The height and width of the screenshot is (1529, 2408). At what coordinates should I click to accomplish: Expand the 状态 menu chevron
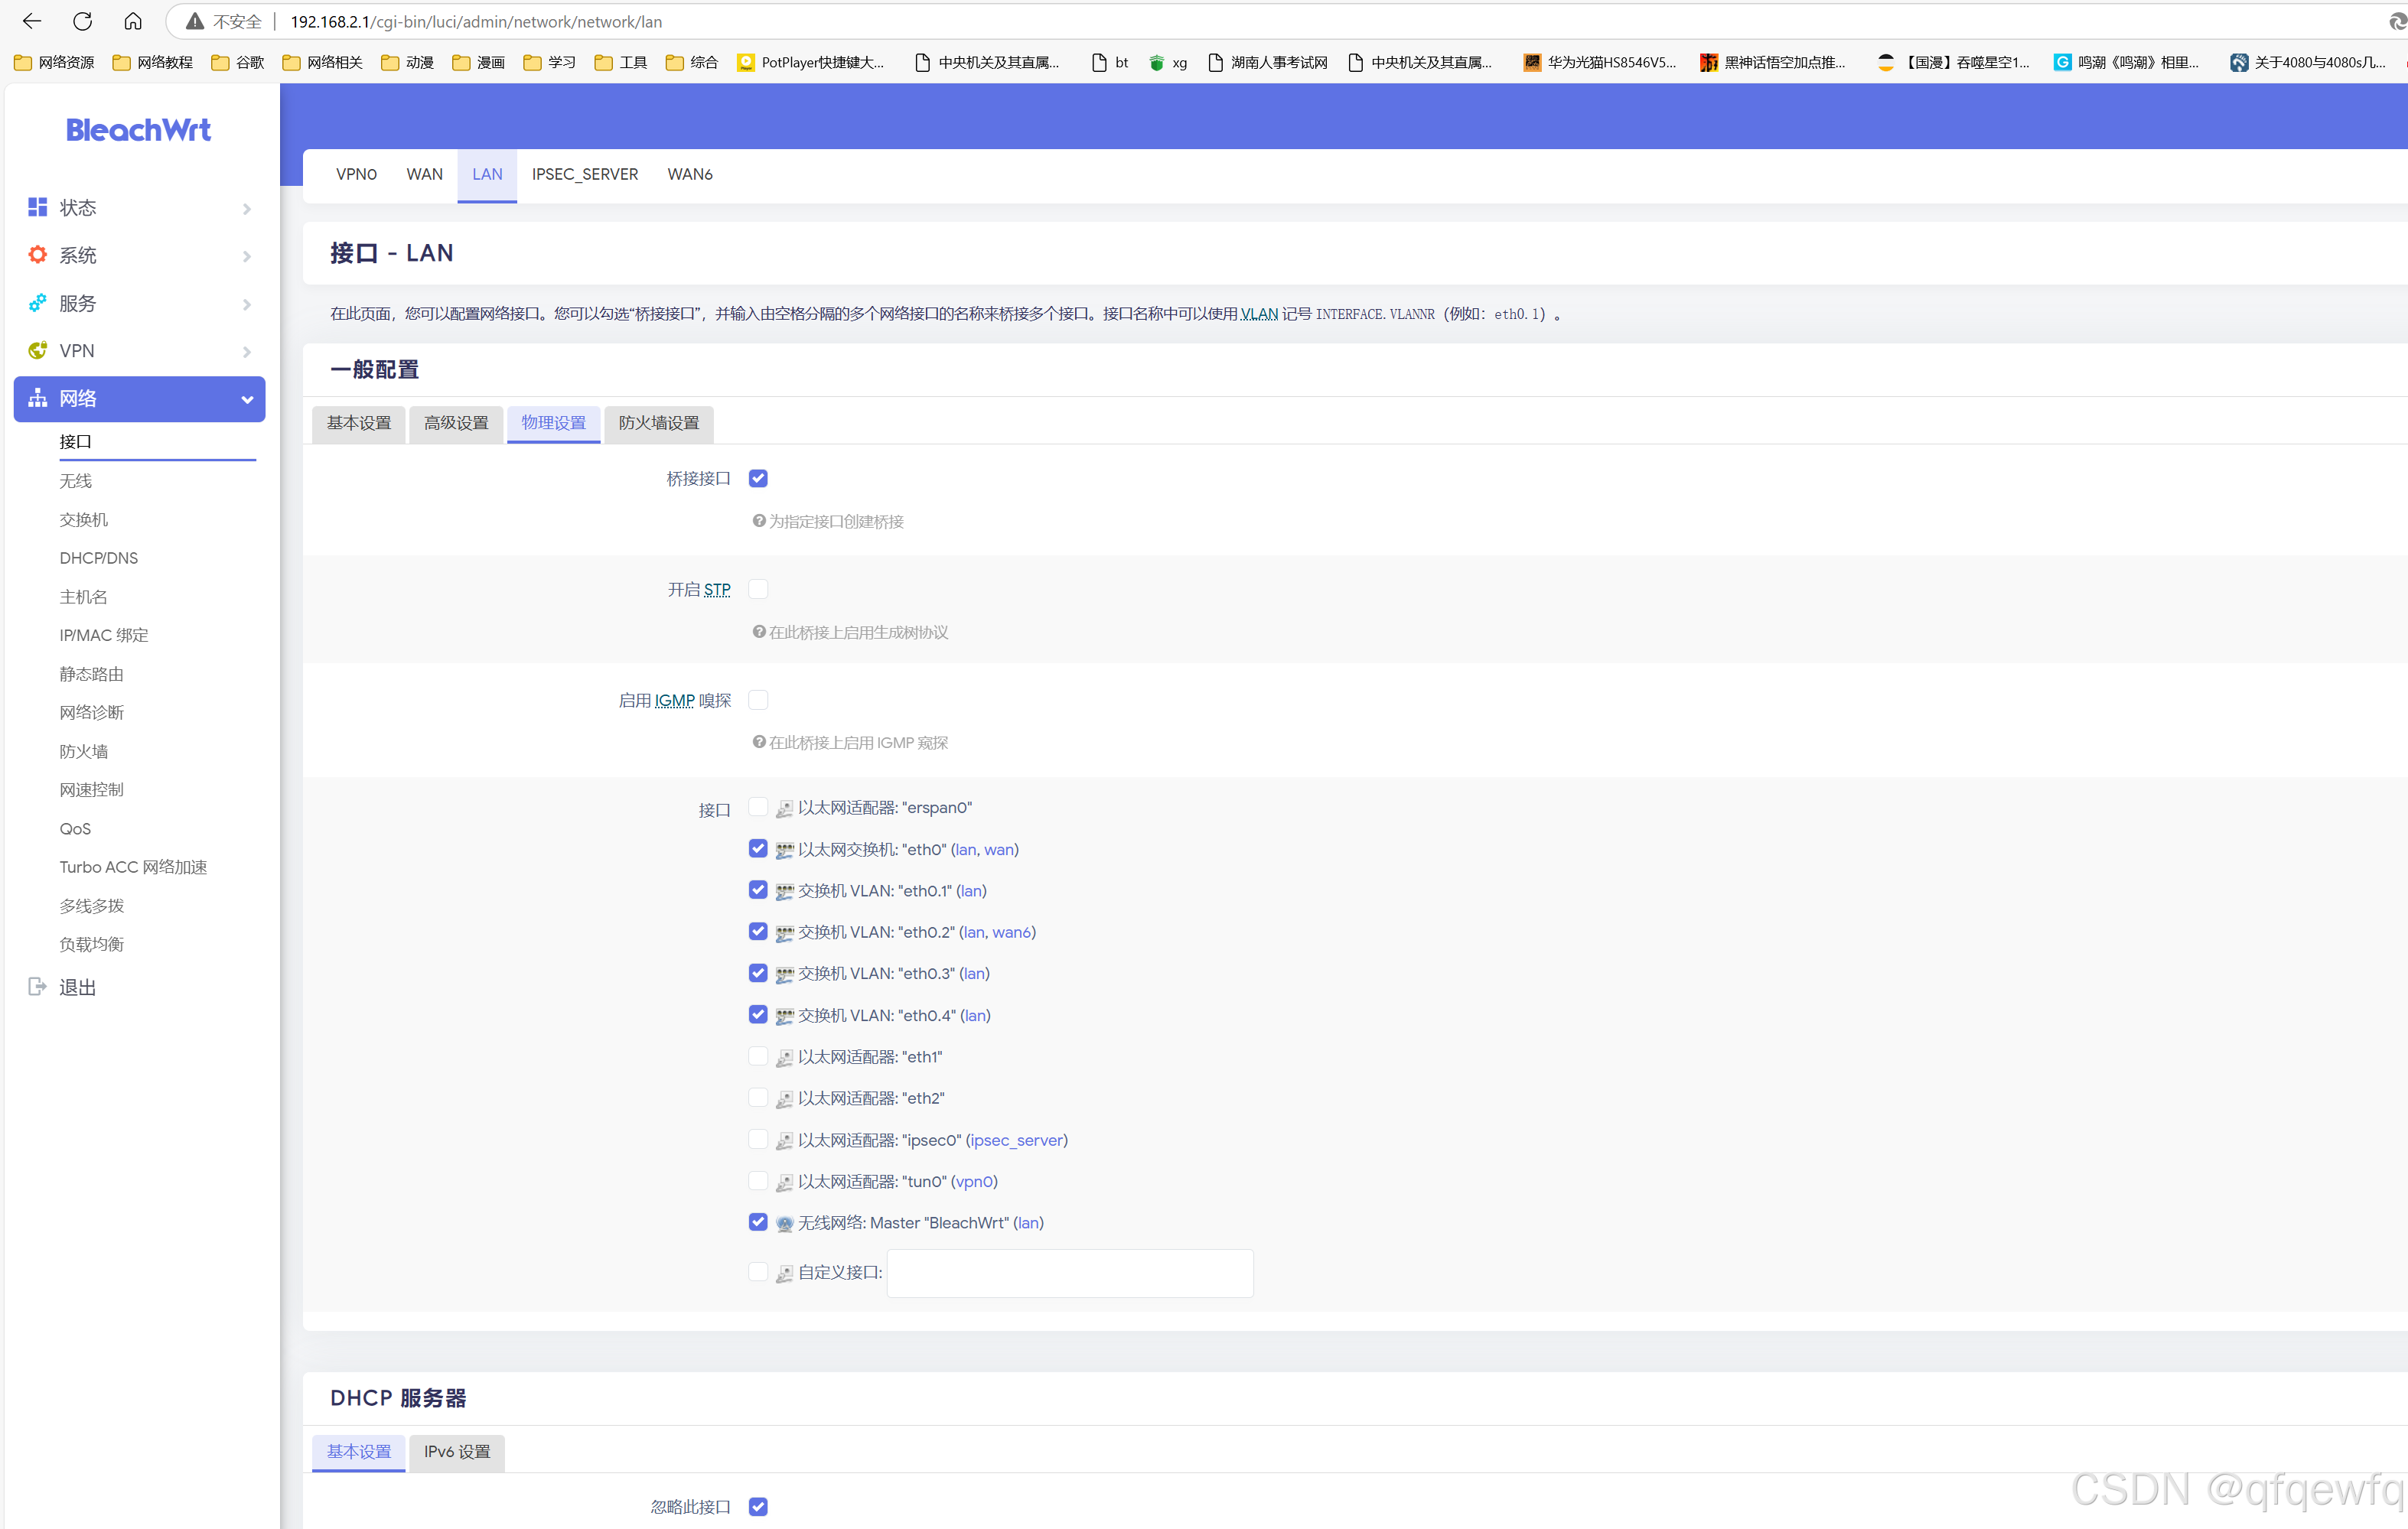[247, 209]
